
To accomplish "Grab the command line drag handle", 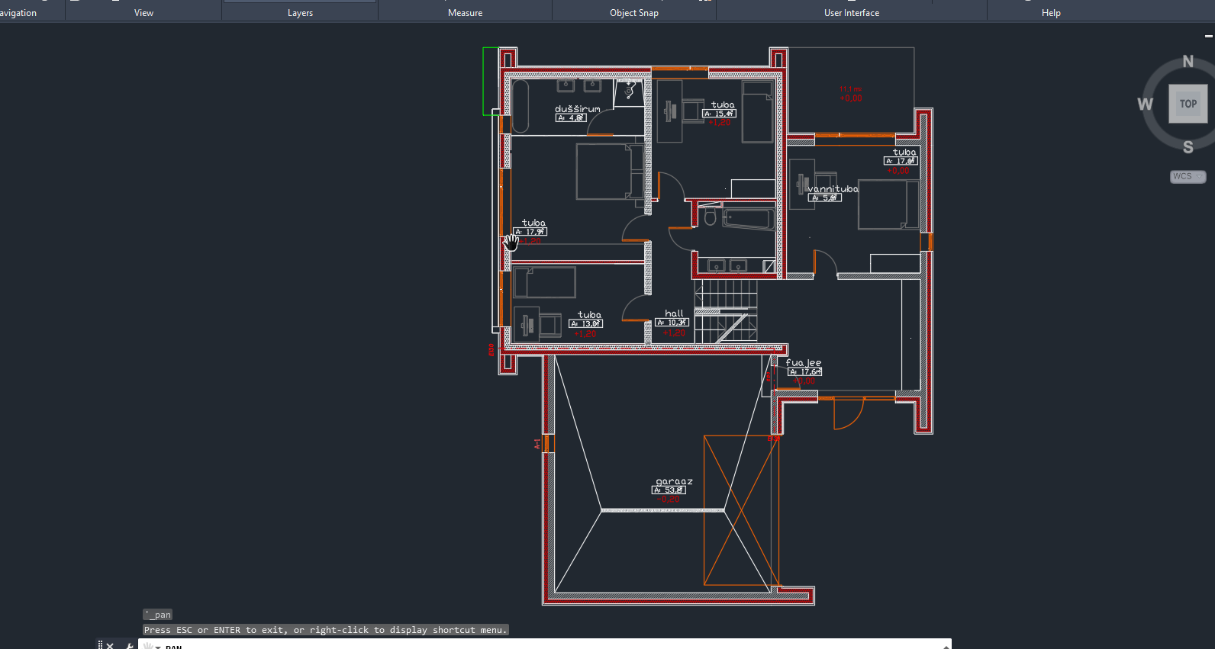I will click(100, 645).
